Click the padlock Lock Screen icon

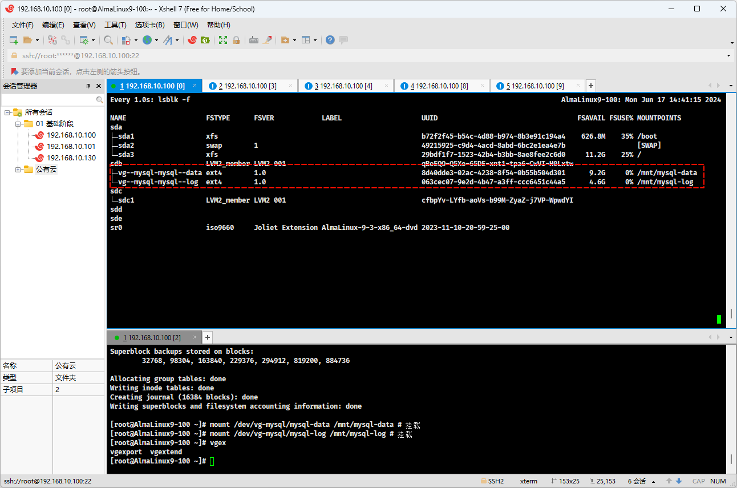[x=236, y=40]
